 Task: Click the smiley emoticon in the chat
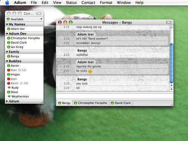point(90,71)
